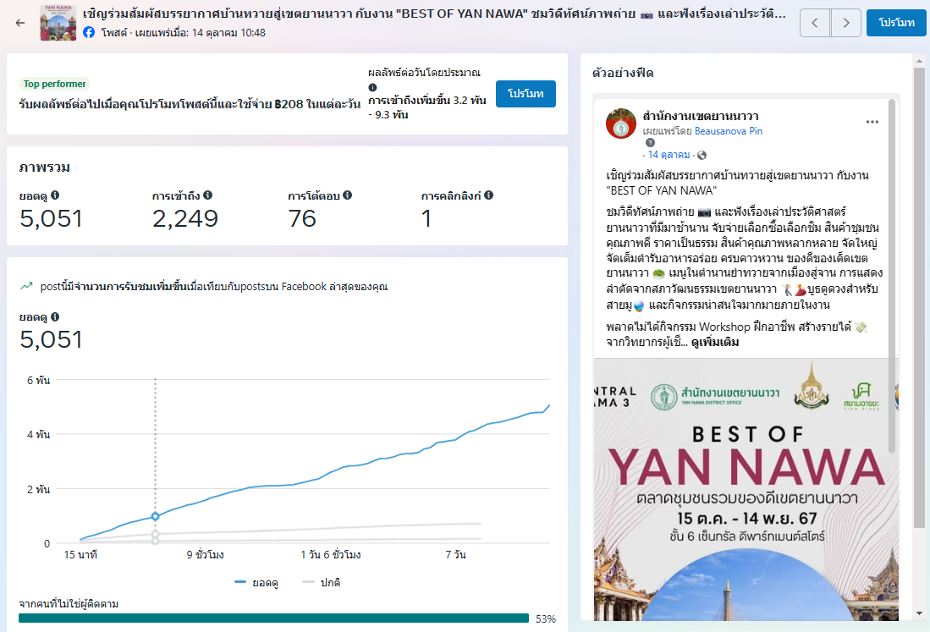Click the 14 ตุลาคม post date link

(x=669, y=155)
